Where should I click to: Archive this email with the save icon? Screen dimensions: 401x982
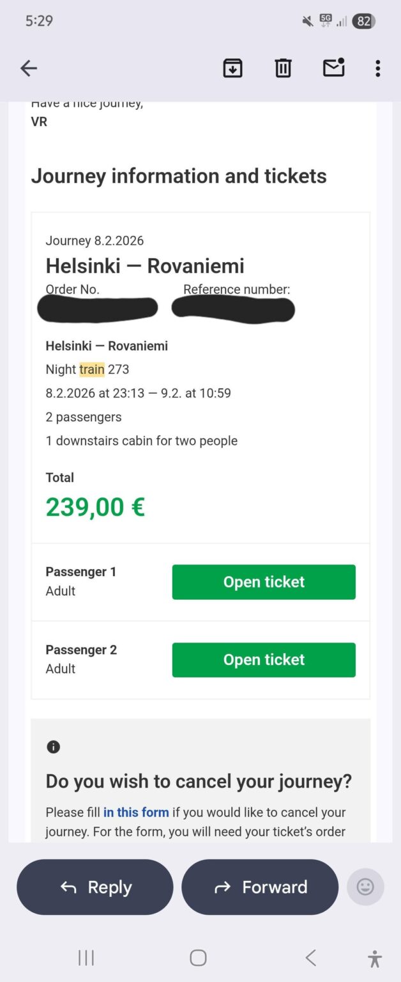pyautogui.click(x=232, y=68)
